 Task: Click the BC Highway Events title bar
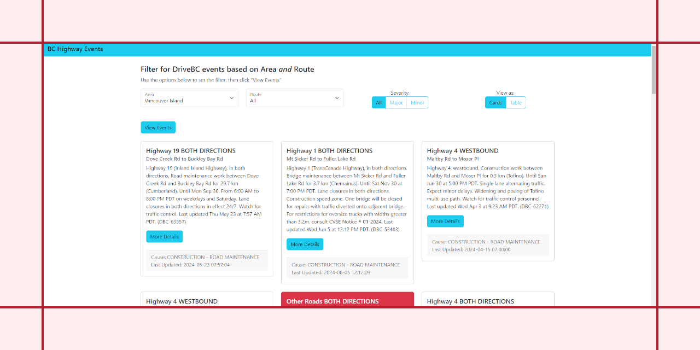click(74, 49)
